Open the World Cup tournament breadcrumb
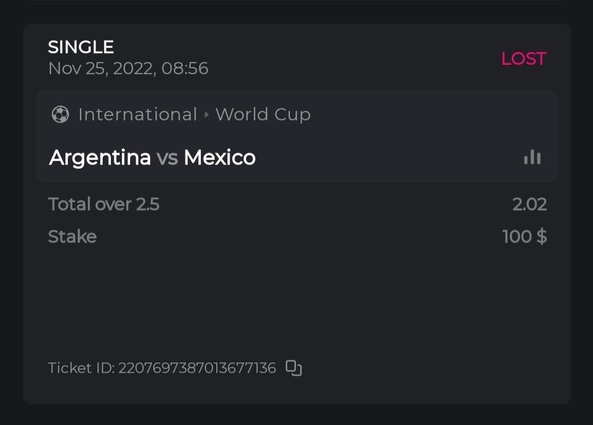The width and height of the screenshot is (593, 425). (263, 115)
